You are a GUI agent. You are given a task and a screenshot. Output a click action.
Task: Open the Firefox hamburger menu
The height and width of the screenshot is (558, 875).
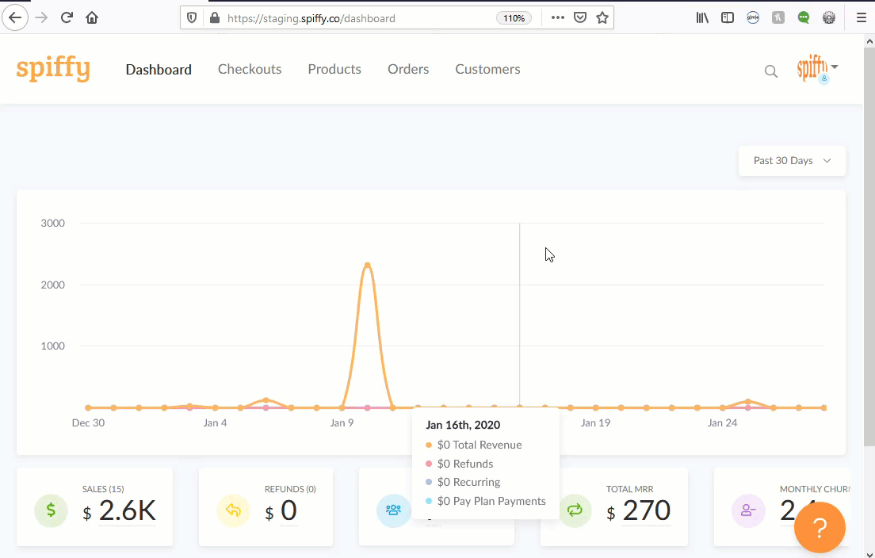click(x=862, y=18)
